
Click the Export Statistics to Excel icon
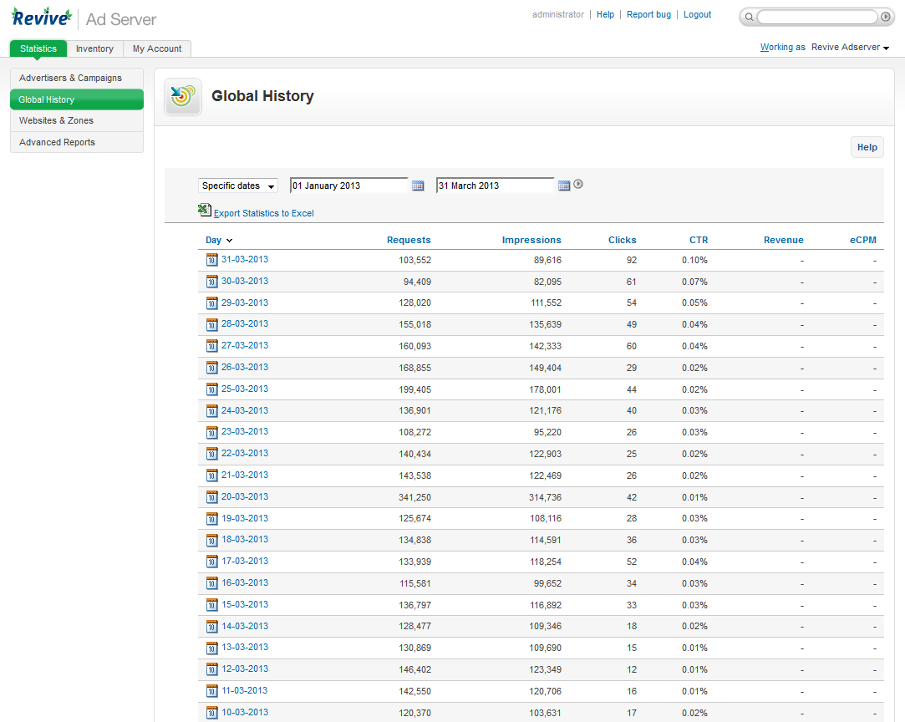(x=205, y=211)
